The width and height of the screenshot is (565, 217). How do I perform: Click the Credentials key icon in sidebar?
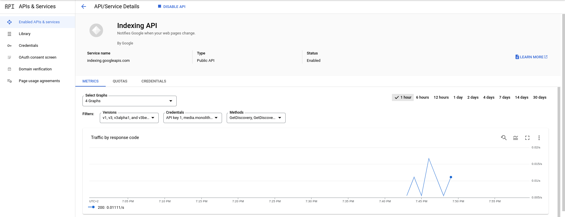click(x=9, y=46)
